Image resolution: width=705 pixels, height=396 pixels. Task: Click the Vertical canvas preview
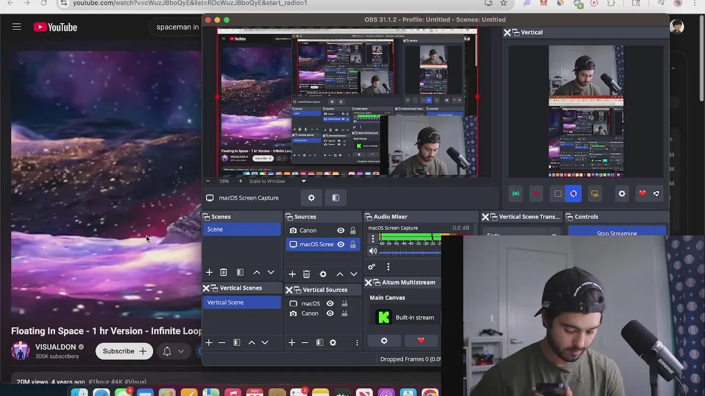586,112
